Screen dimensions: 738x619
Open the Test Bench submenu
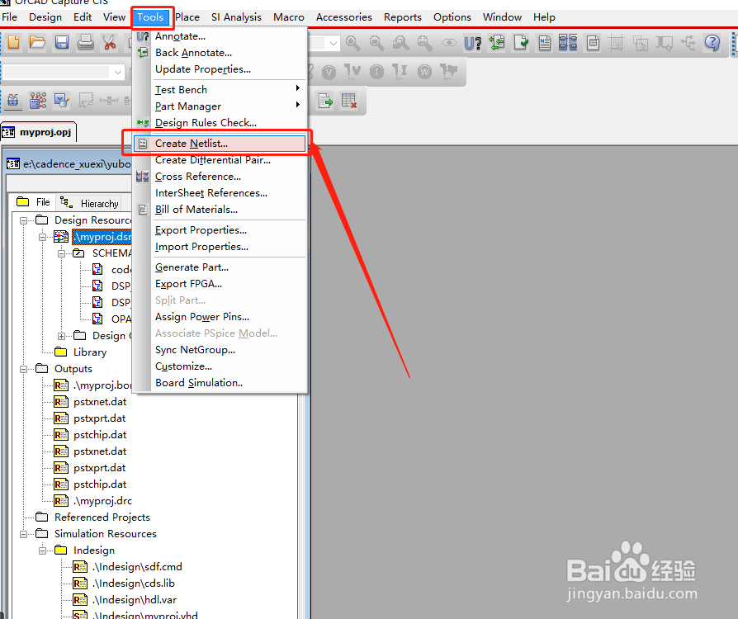click(220, 89)
